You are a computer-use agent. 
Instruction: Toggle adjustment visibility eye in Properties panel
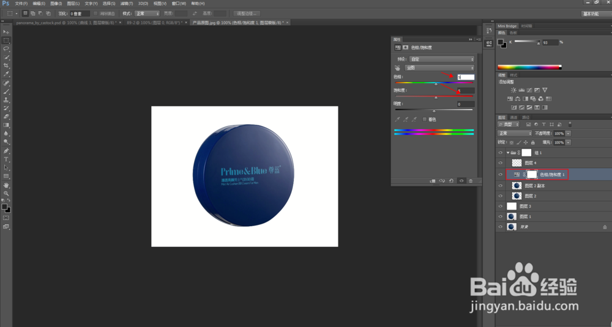click(x=461, y=181)
